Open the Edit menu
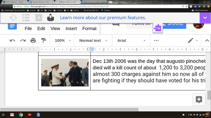The height and width of the screenshot is (118, 211). point(41,29)
